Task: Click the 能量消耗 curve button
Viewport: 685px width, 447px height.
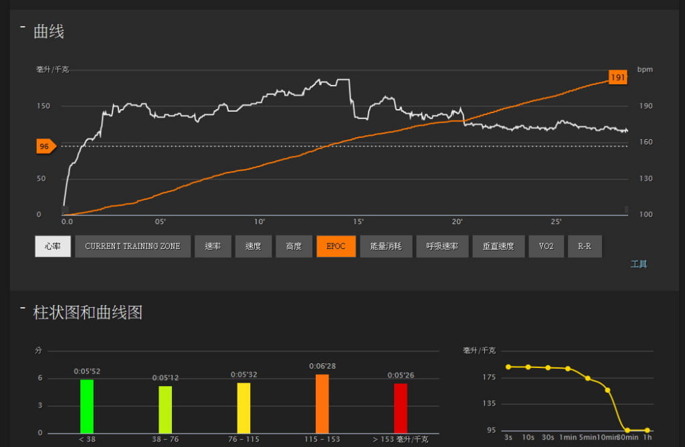Action: (385, 246)
